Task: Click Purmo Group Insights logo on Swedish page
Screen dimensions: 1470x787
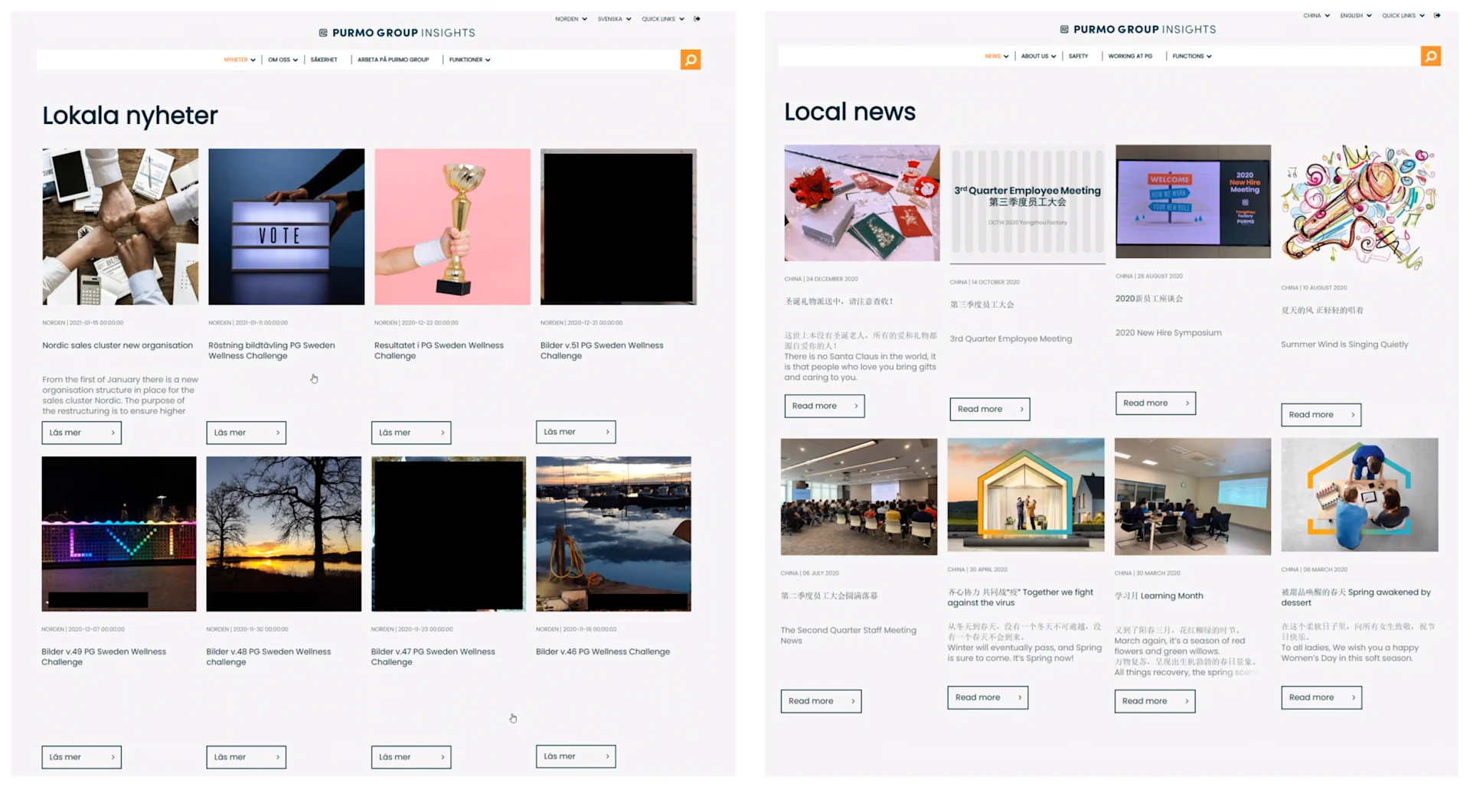Action: pos(397,33)
